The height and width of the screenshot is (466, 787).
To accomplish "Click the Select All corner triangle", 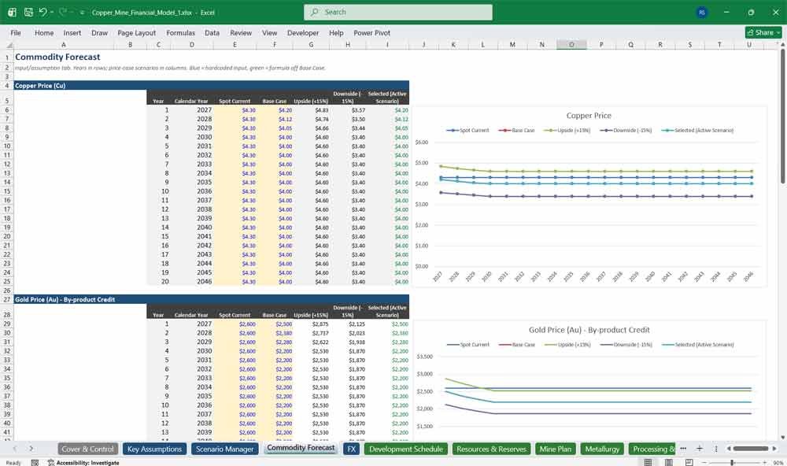I will coord(7,45).
